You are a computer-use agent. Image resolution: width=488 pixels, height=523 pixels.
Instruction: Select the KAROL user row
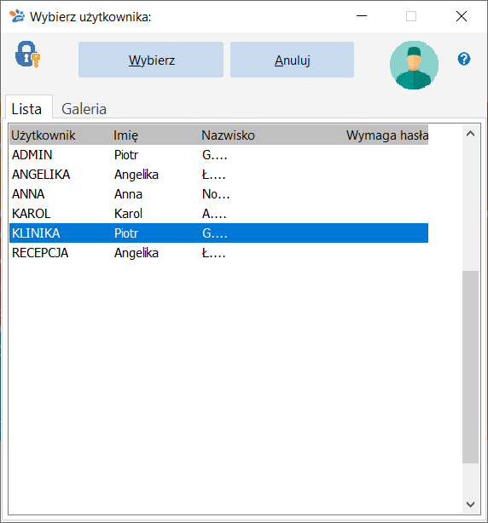pyautogui.click(x=218, y=214)
